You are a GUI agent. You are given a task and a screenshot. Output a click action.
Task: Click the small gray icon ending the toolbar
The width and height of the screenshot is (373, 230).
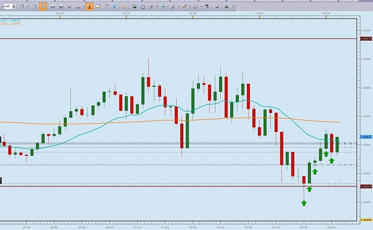coord(233,7)
